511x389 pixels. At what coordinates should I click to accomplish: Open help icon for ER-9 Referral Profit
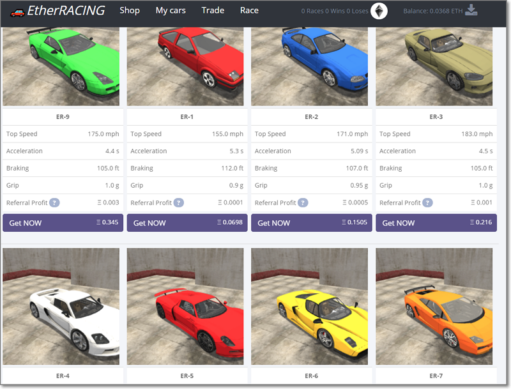tap(54, 202)
